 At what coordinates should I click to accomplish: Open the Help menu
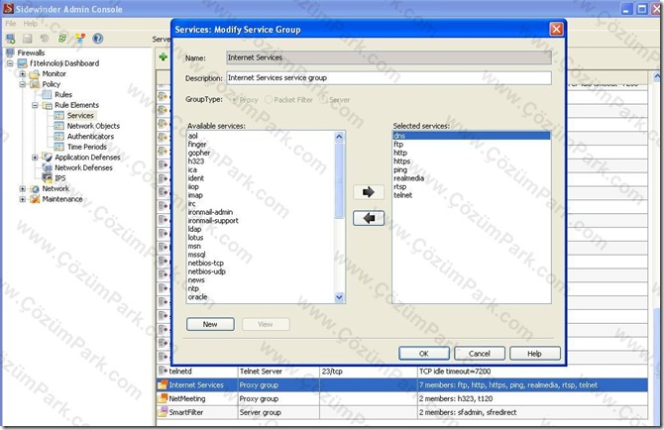click(30, 23)
